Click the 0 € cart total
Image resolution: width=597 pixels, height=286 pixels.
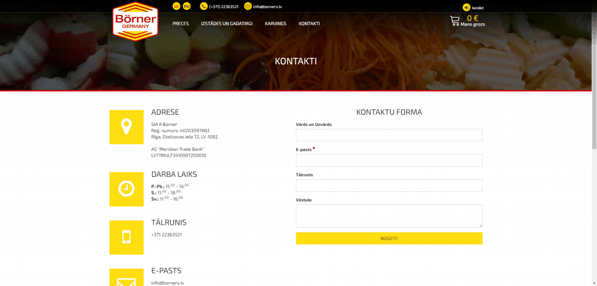[472, 18]
